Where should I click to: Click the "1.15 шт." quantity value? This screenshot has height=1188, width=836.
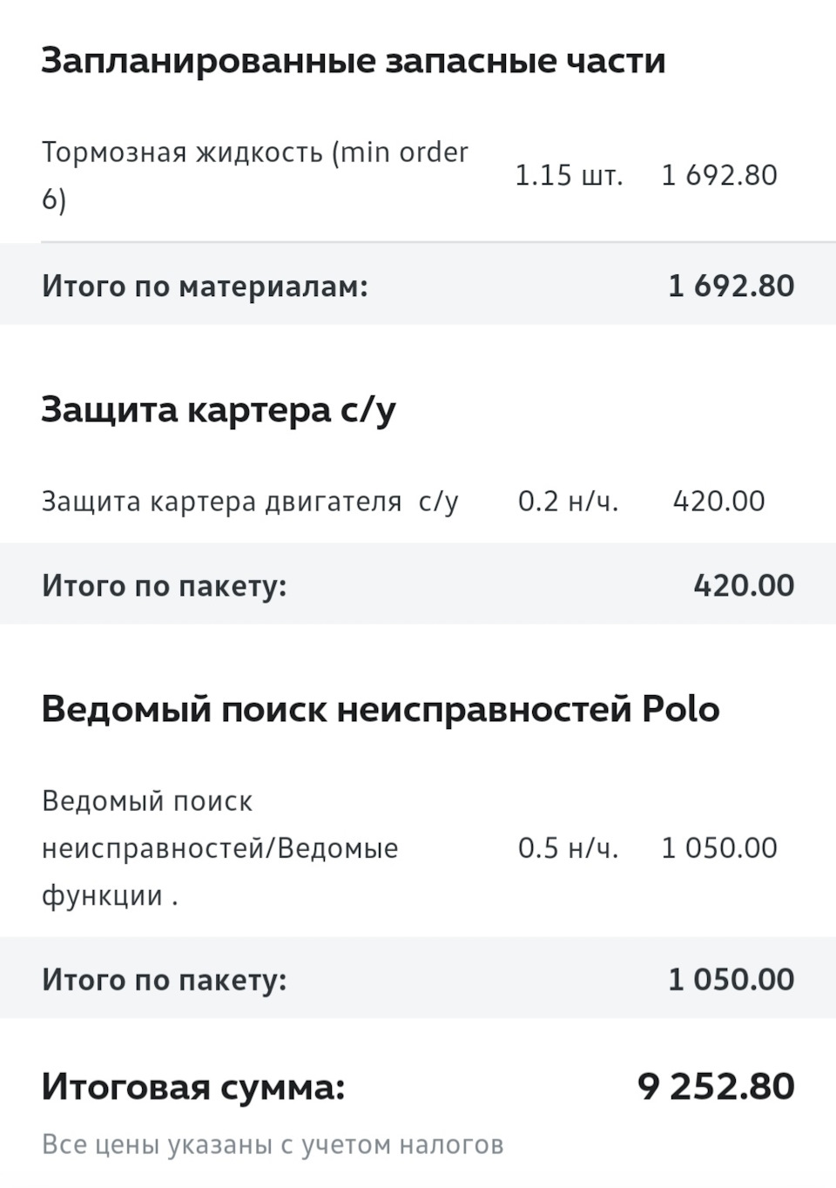click(569, 175)
